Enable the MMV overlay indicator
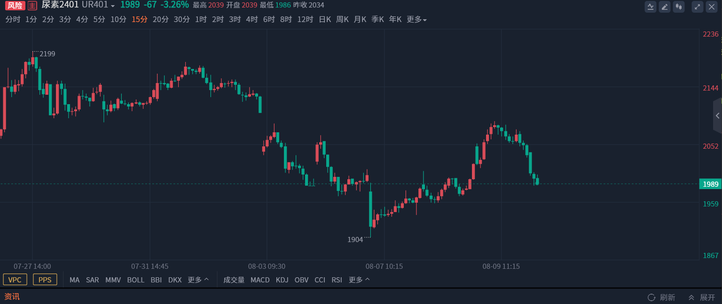 [113, 280]
